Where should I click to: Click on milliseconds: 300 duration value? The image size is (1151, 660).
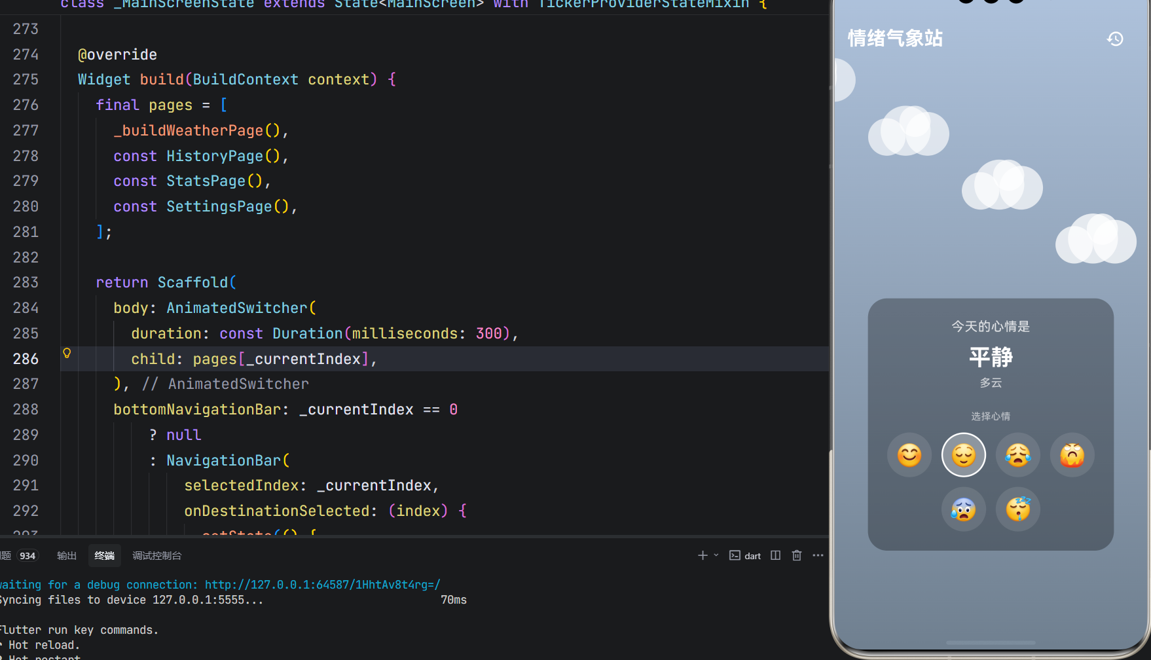427,333
